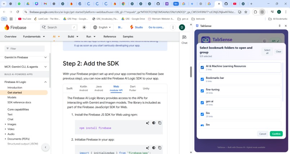Uncheck the llm folder with 20 links

pyautogui.click(x=202, y=114)
